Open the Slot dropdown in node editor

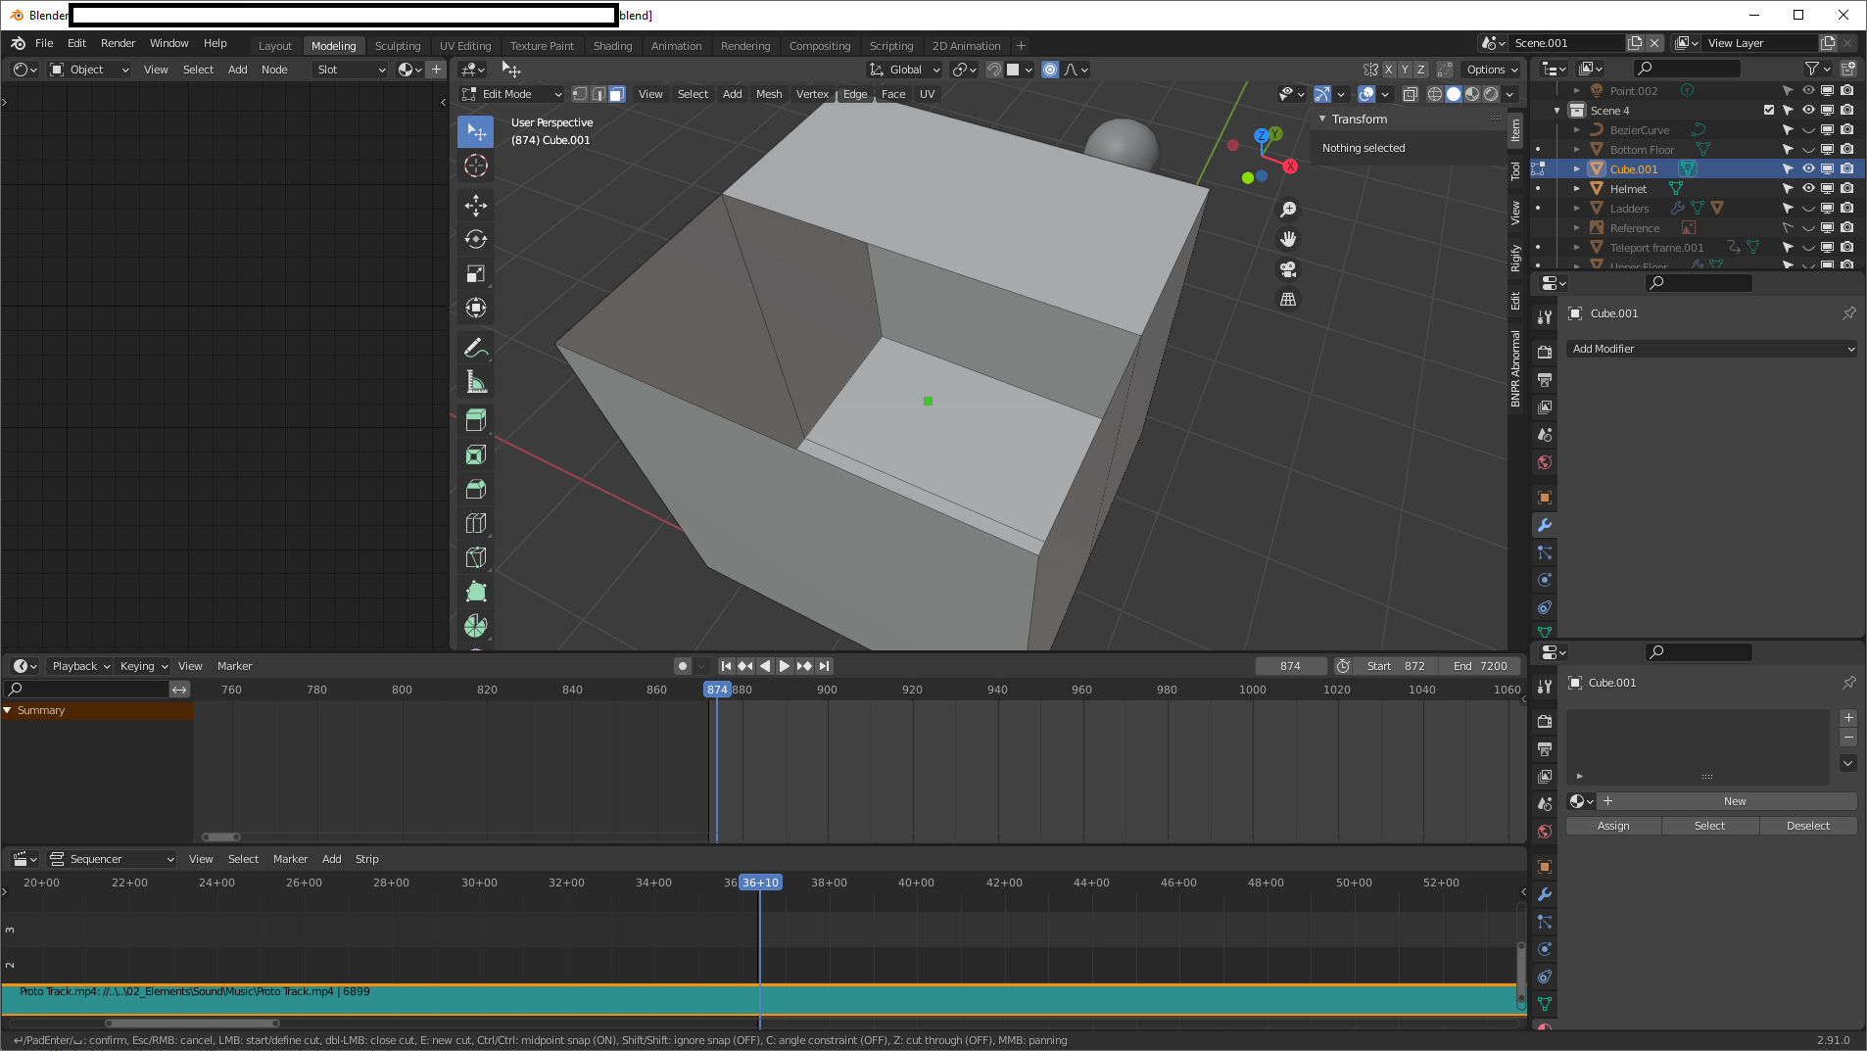pyautogui.click(x=351, y=70)
